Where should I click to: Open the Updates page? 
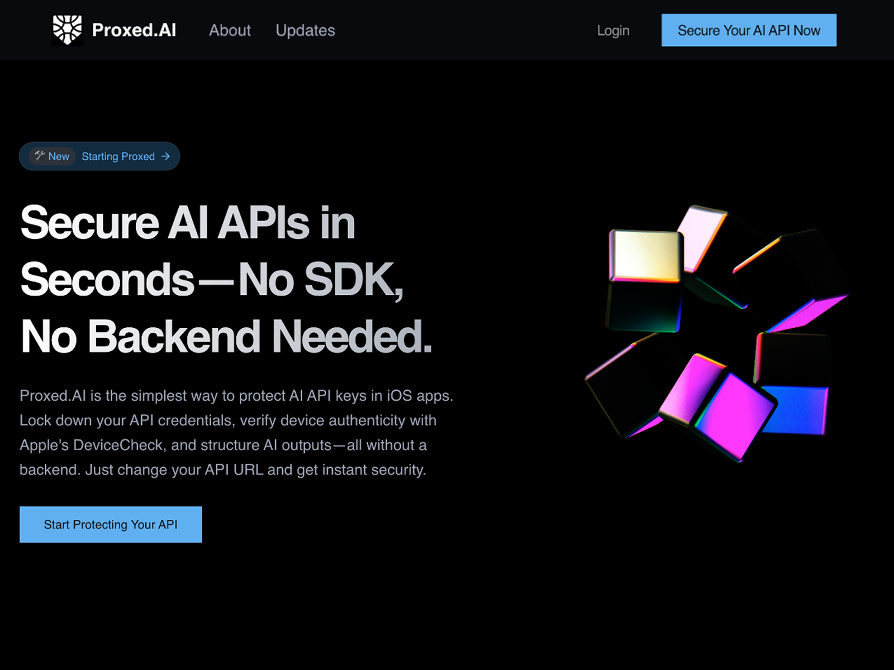pyautogui.click(x=305, y=31)
